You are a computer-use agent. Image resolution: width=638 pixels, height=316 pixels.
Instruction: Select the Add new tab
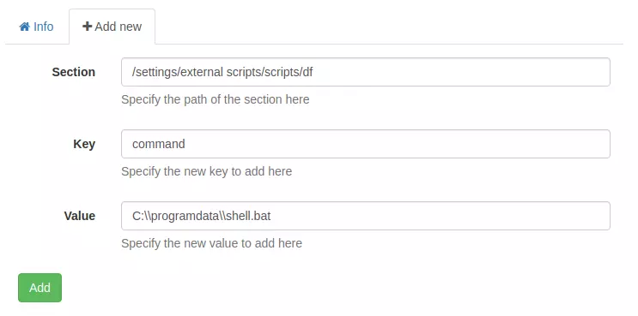coord(112,27)
